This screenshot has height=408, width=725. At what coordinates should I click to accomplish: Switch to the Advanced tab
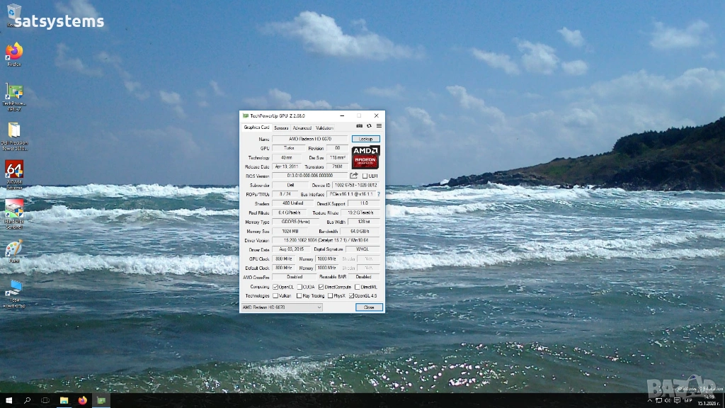coord(302,128)
